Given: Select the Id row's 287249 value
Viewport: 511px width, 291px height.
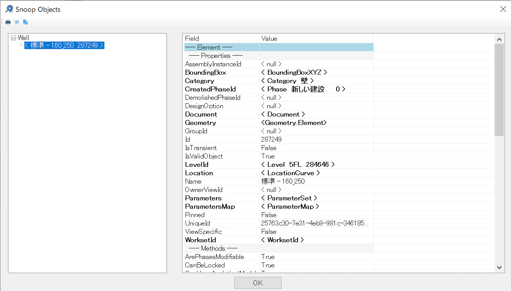Looking at the screenshot, I should point(271,139).
